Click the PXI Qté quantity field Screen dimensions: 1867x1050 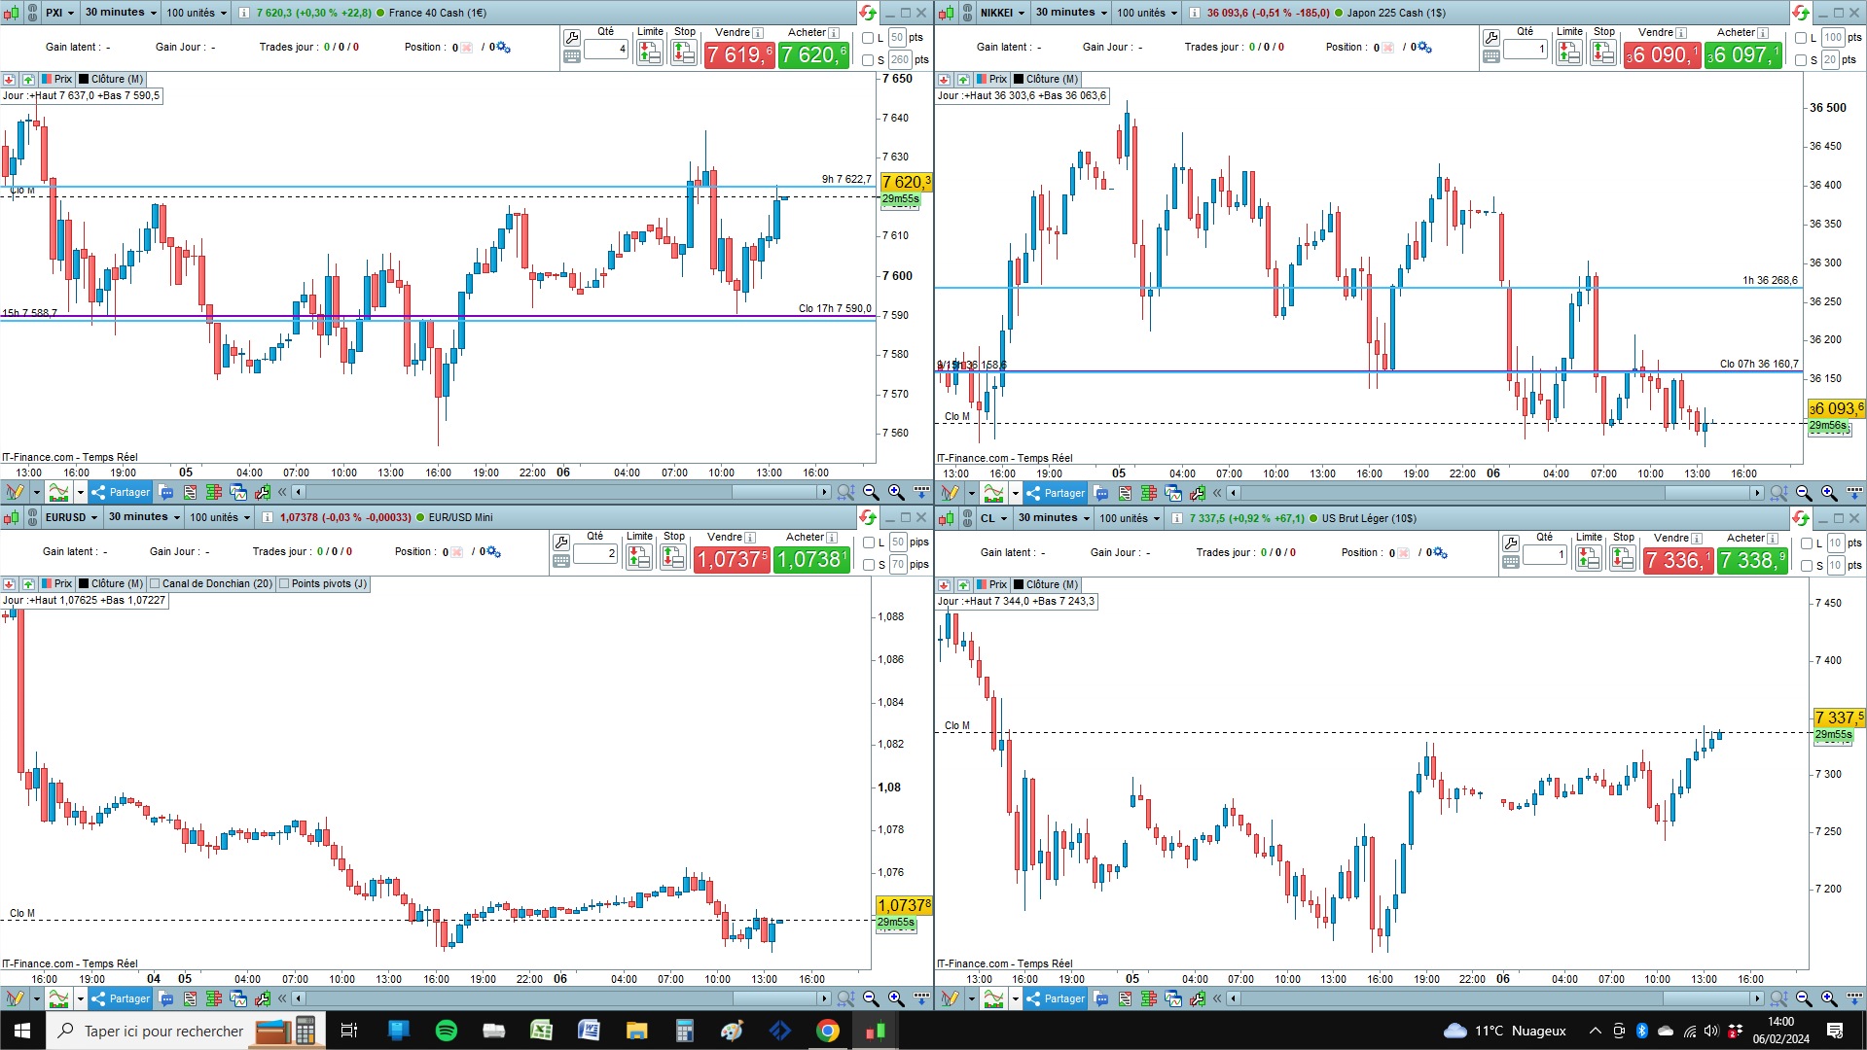pos(606,49)
